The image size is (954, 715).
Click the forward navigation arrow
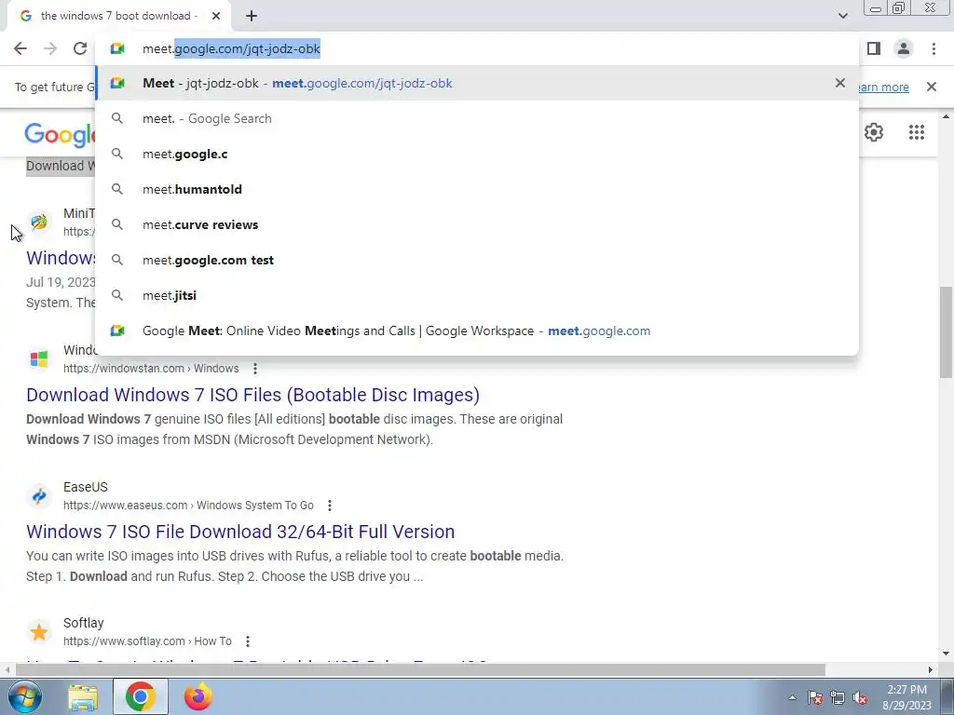(x=50, y=48)
